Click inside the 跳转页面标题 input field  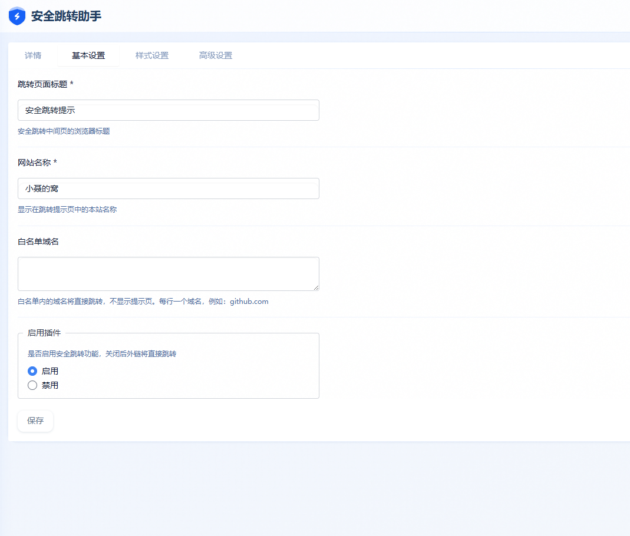[168, 110]
